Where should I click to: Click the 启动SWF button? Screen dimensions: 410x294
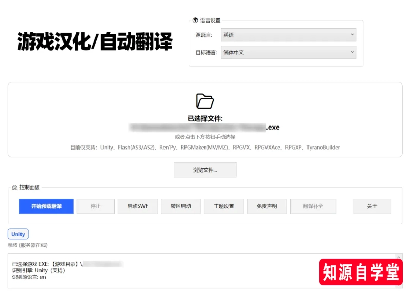137,206
